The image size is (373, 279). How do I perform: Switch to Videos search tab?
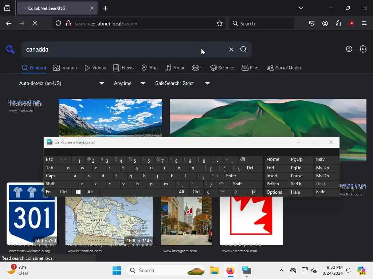(x=95, y=68)
